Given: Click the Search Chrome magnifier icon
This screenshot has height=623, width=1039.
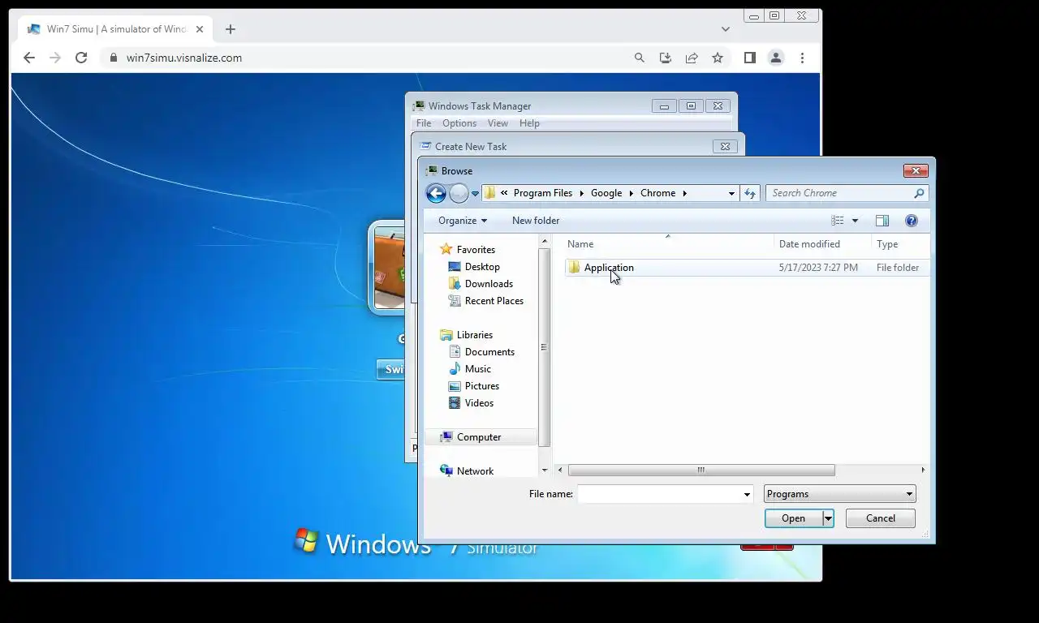Looking at the screenshot, I should coord(919,193).
